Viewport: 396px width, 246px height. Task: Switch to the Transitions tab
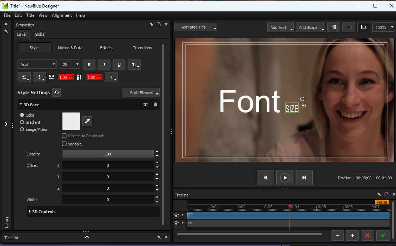(142, 48)
